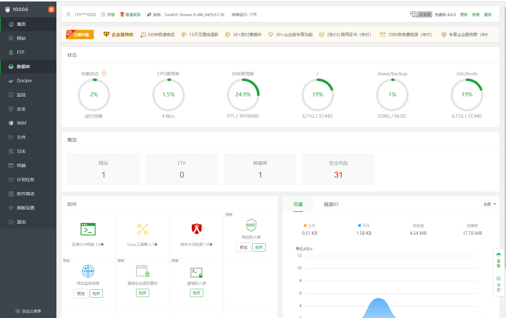Click the 立即升级 upgrade button
This screenshot has height=318, width=506.
click(80, 35)
